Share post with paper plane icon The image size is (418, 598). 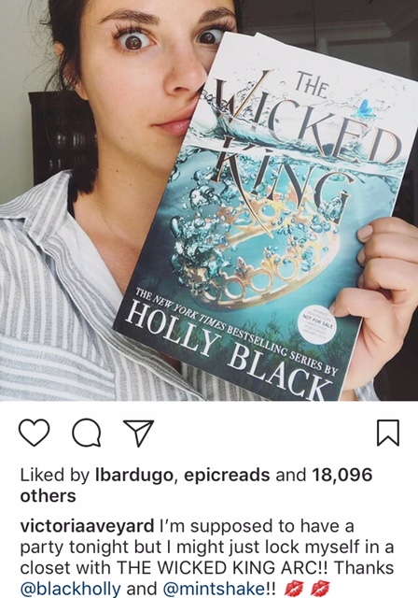click(x=139, y=434)
